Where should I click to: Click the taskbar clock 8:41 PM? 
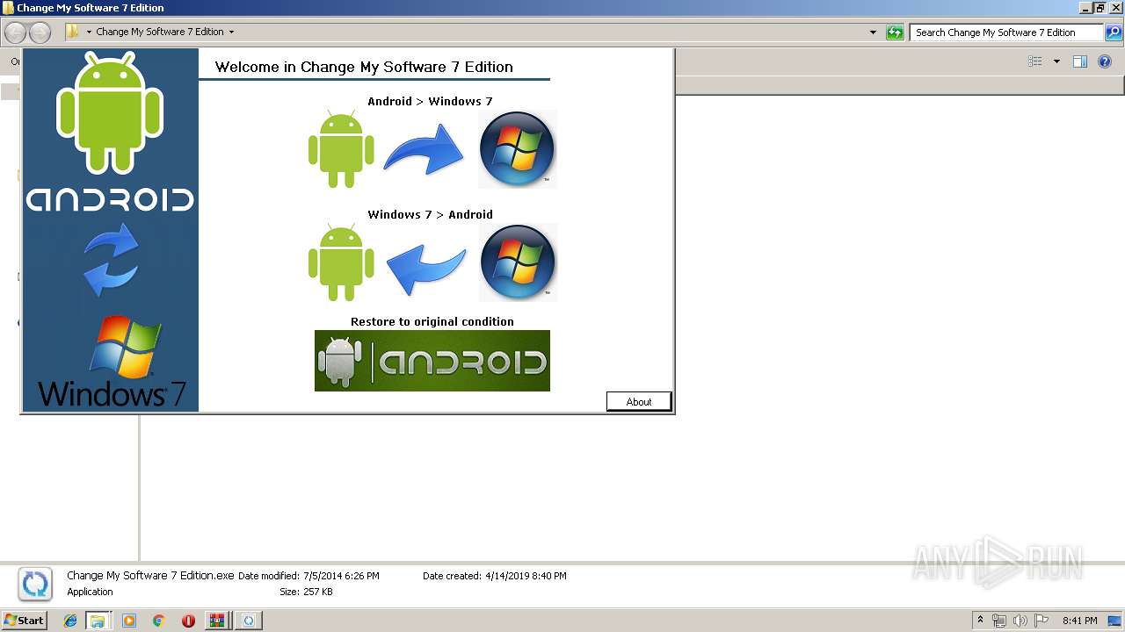[x=1079, y=621]
